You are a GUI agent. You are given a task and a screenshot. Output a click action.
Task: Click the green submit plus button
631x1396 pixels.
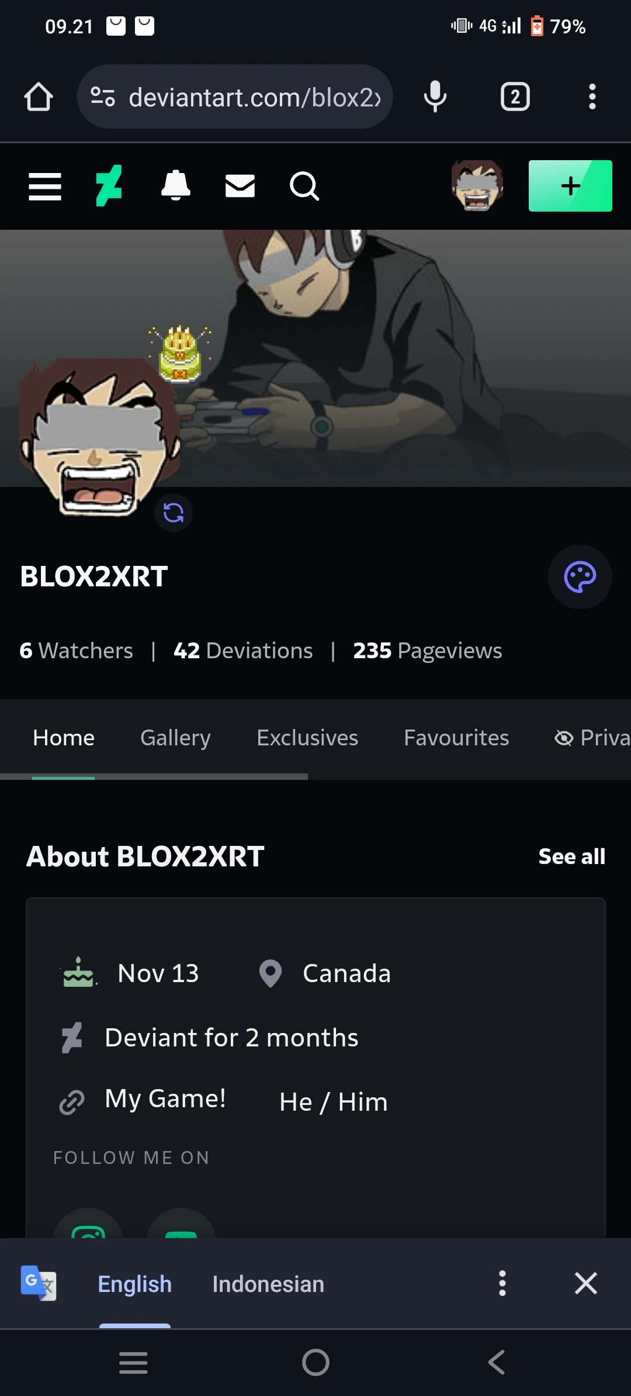(x=570, y=186)
